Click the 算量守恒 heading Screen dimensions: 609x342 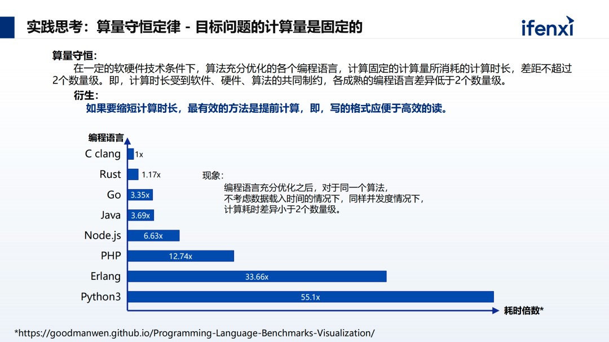pyautogui.click(x=74, y=55)
